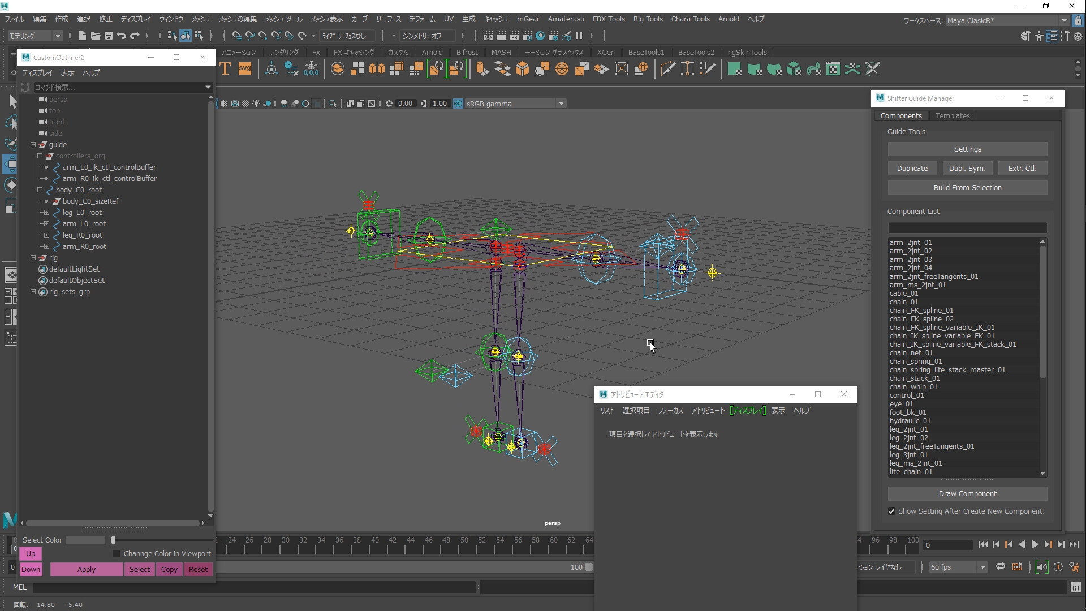The height and width of the screenshot is (611, 1086).
Task: Click the Duplicate button
Action: pos(912,169)
